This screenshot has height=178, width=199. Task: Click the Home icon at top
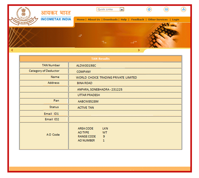(x=149, y=9)
